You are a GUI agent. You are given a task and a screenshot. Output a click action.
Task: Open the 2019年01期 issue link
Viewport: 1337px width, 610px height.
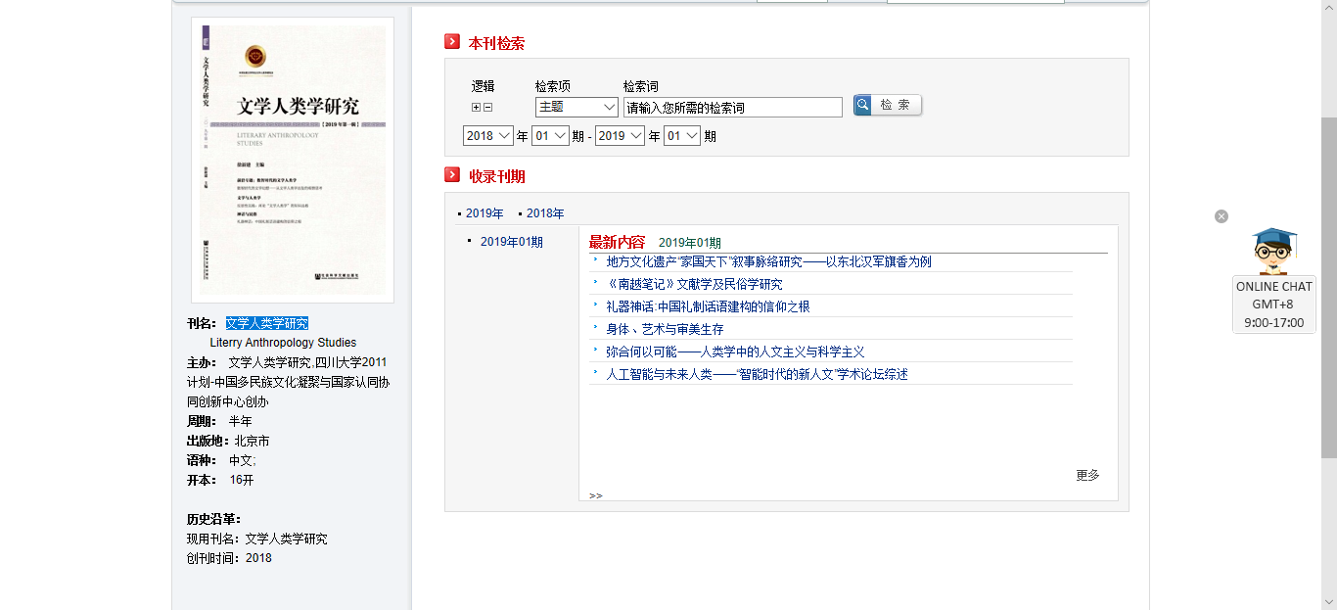tap(511, 242)
